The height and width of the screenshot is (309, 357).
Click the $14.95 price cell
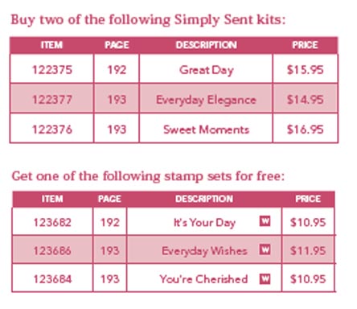[306, 100]
